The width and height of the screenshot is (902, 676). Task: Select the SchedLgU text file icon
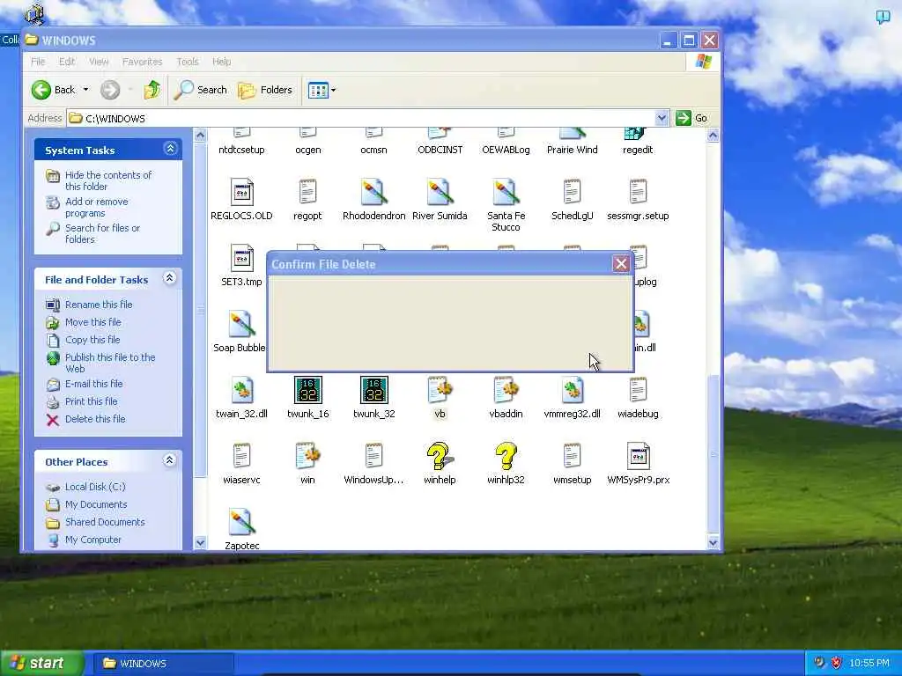pyautogui.click(x=572, y=192)
